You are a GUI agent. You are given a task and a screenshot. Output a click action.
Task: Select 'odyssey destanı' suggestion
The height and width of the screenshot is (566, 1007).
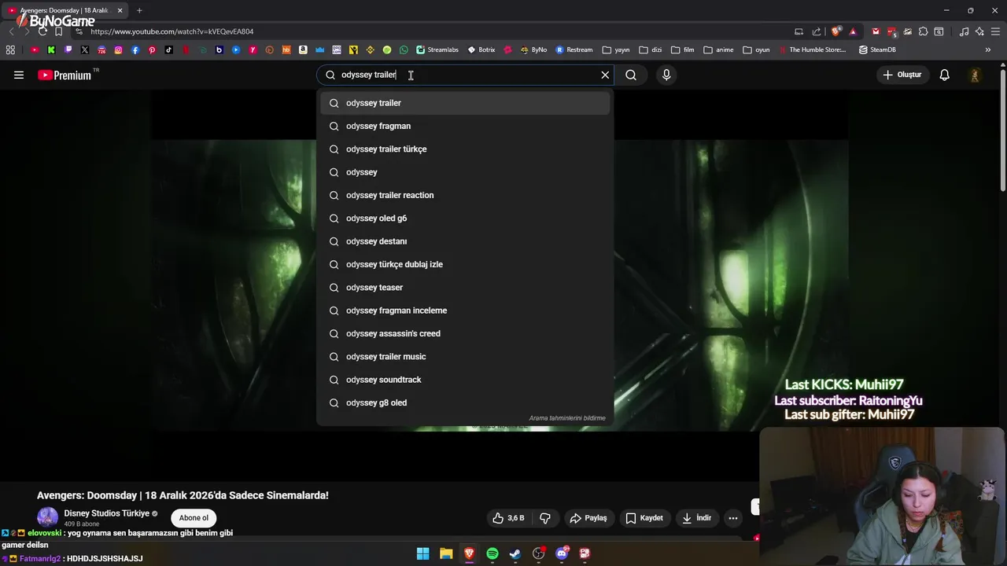(465, 241)
